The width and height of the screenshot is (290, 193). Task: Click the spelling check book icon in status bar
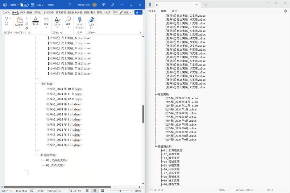tap(32, 191)
